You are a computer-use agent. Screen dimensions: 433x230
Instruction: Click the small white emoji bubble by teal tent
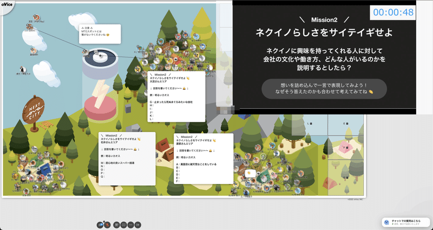(x=250, y=173)
